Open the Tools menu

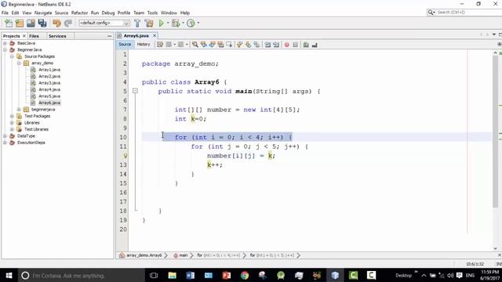click(x=152, y=13)
